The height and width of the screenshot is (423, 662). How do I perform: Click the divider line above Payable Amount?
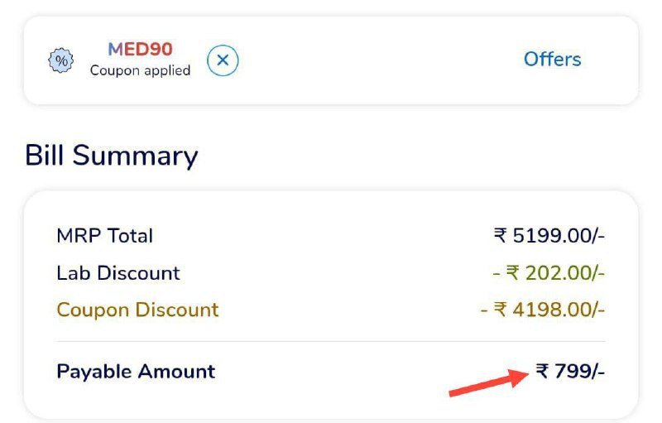coord(331,341)
